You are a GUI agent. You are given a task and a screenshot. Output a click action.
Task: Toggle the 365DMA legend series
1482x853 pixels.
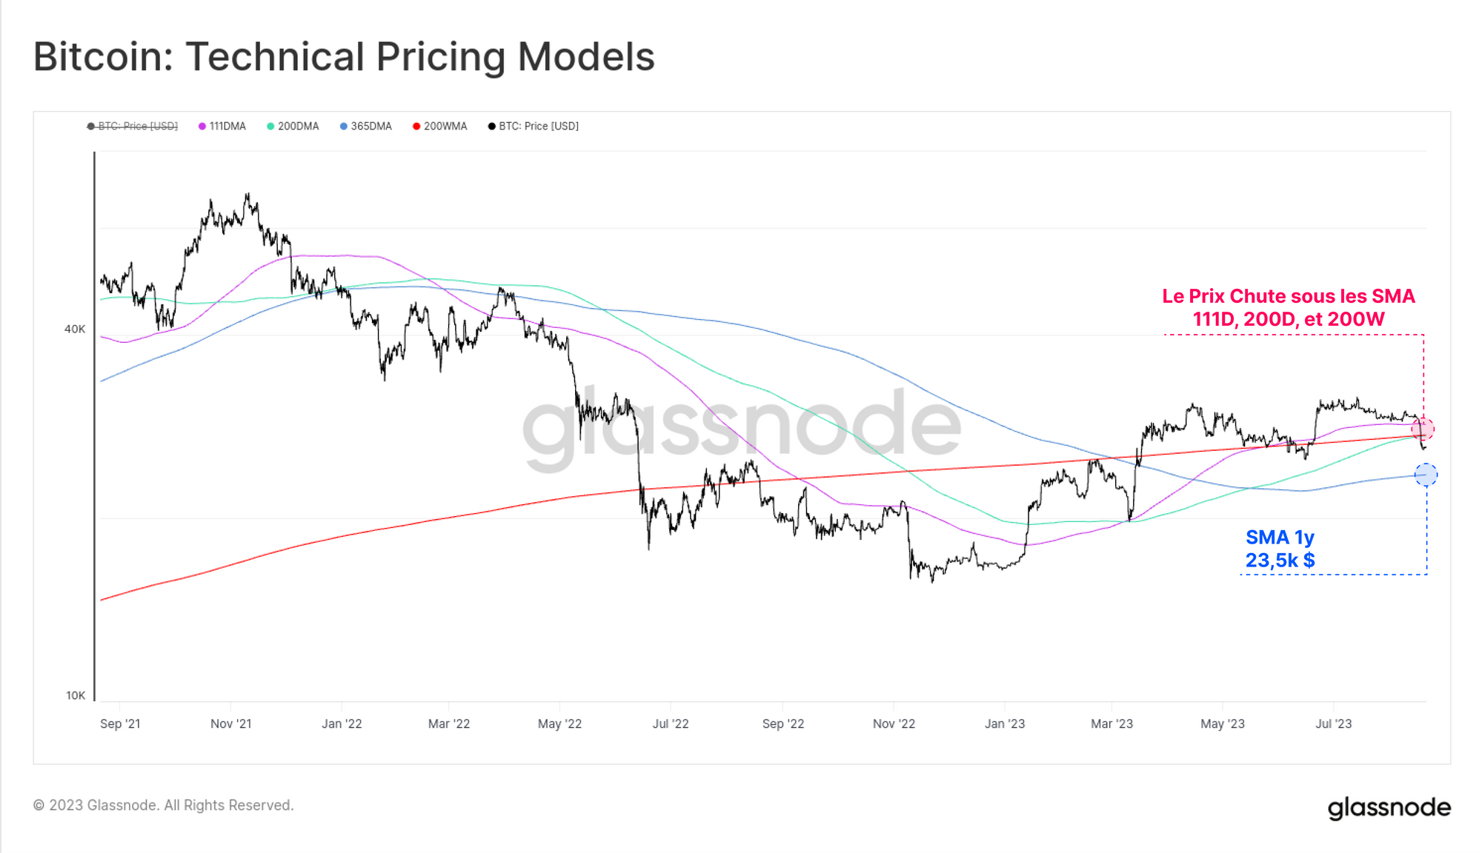[366, 126]
